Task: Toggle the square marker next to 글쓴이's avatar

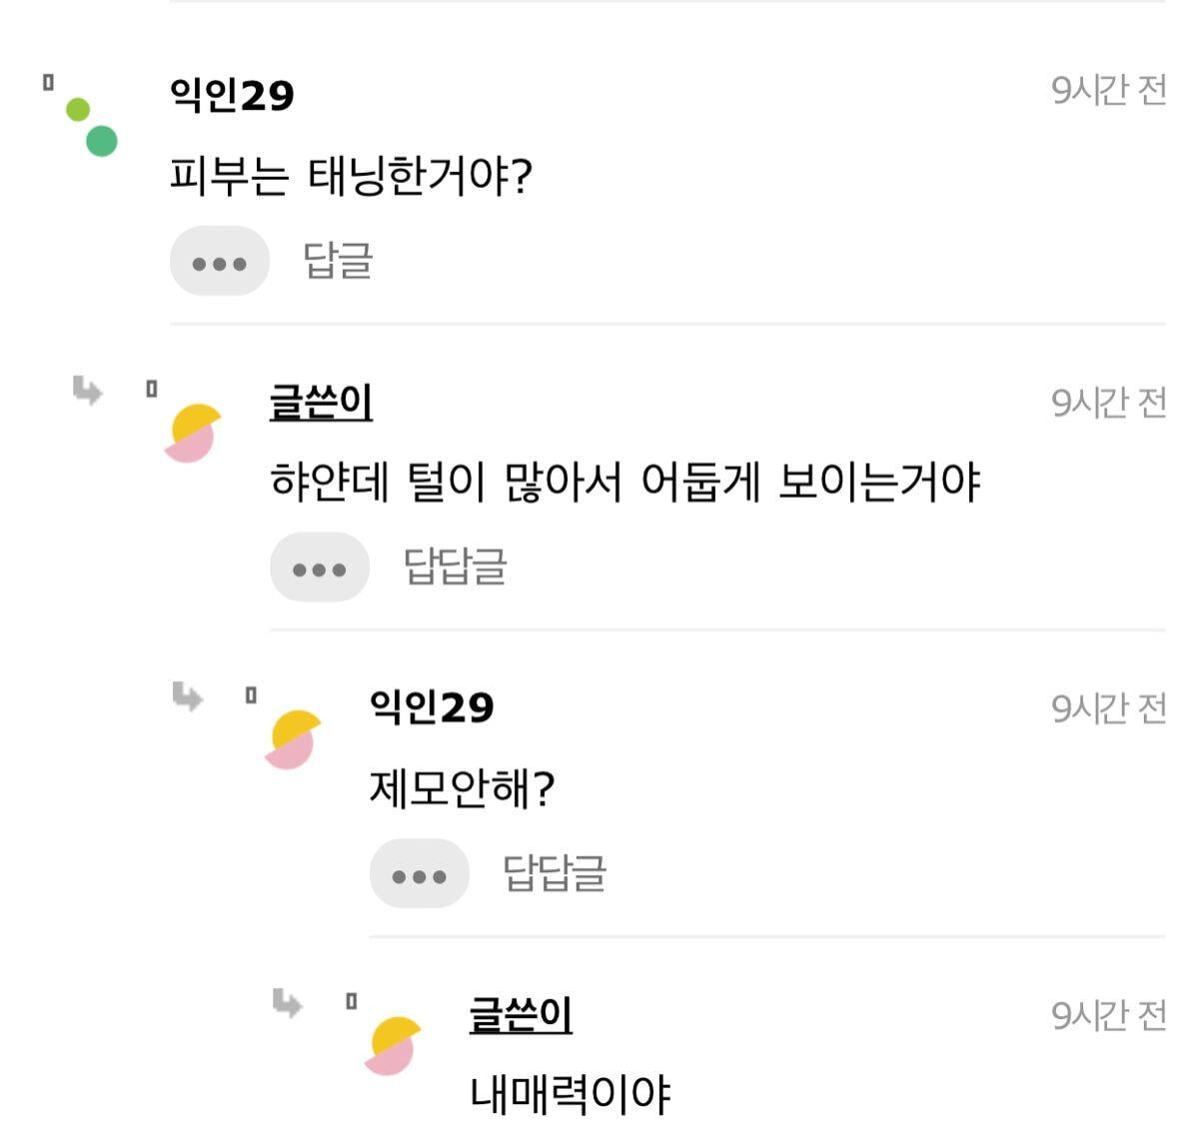Action: (150, 388)
